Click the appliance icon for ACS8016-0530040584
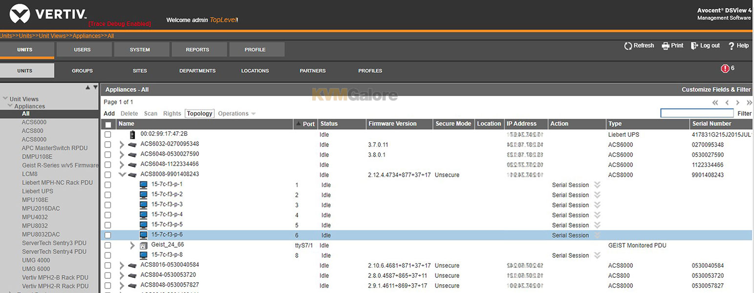The height and width of the screenshot is (293, 754). pos(132,266)
